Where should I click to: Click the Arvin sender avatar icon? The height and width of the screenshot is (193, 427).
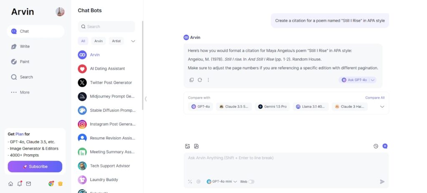point(186,38)
